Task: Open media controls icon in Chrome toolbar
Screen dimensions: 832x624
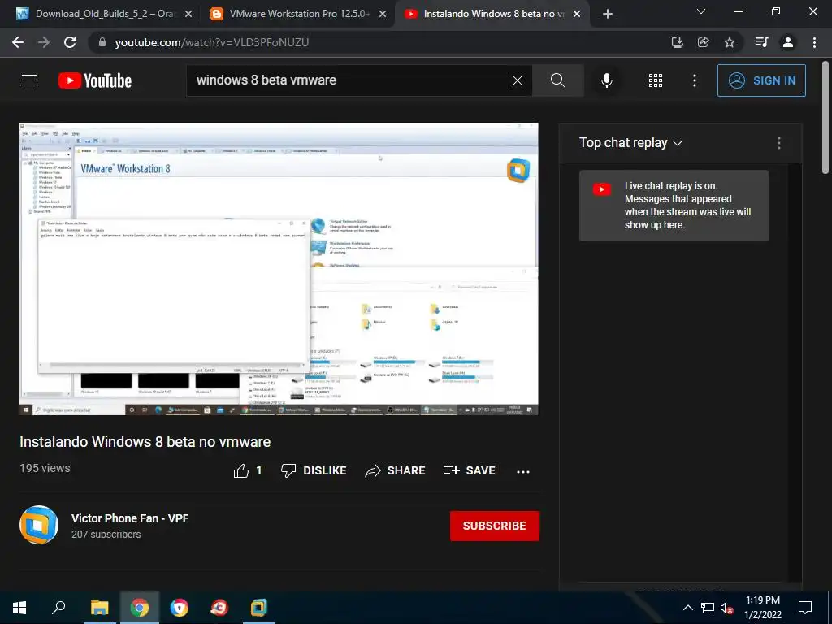Action: click(x=761, y=42)
